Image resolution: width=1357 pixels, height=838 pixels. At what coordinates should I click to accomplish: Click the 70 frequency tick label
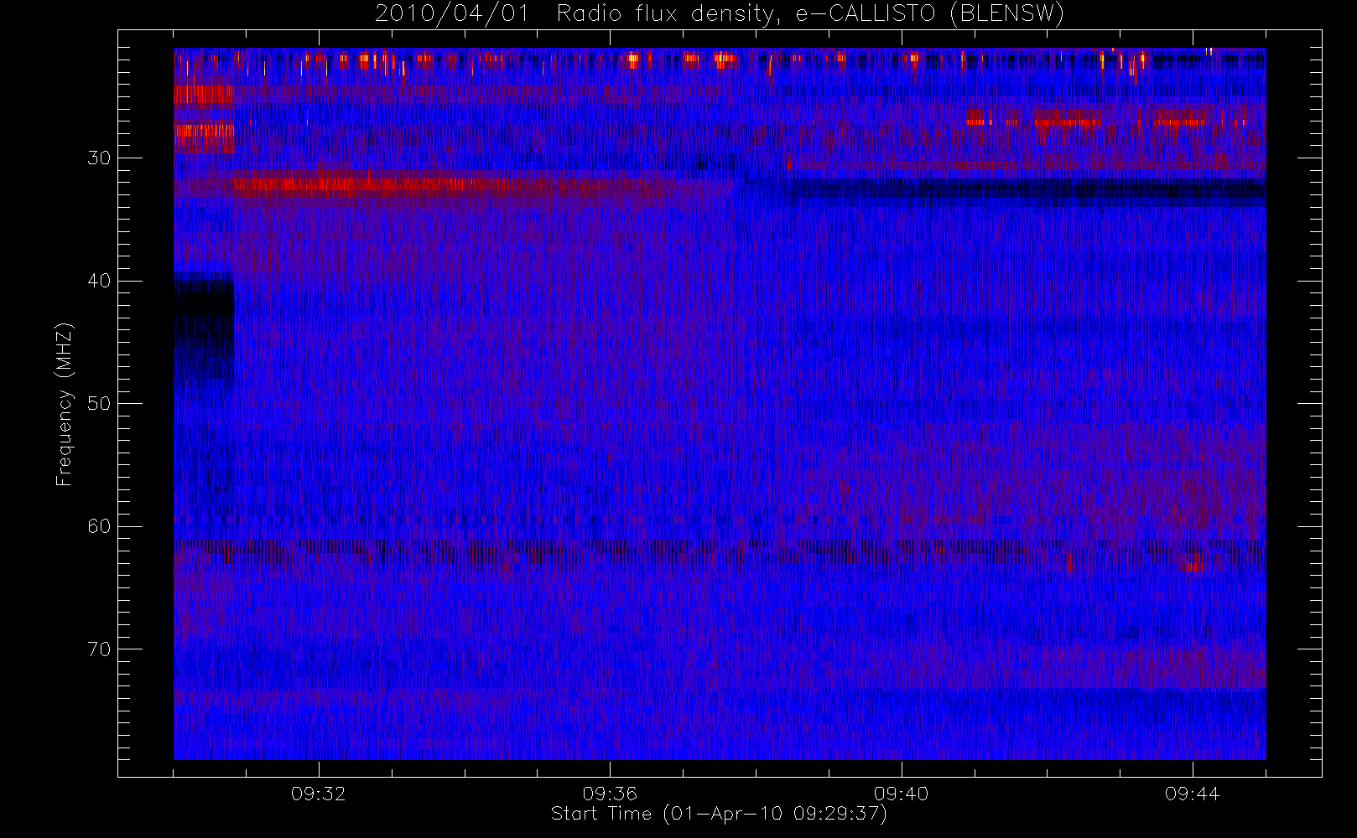[99, 649]
